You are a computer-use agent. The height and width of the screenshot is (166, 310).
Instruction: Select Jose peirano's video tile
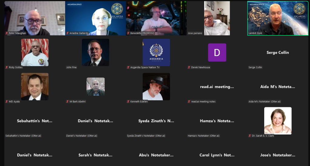click(217, 18)
